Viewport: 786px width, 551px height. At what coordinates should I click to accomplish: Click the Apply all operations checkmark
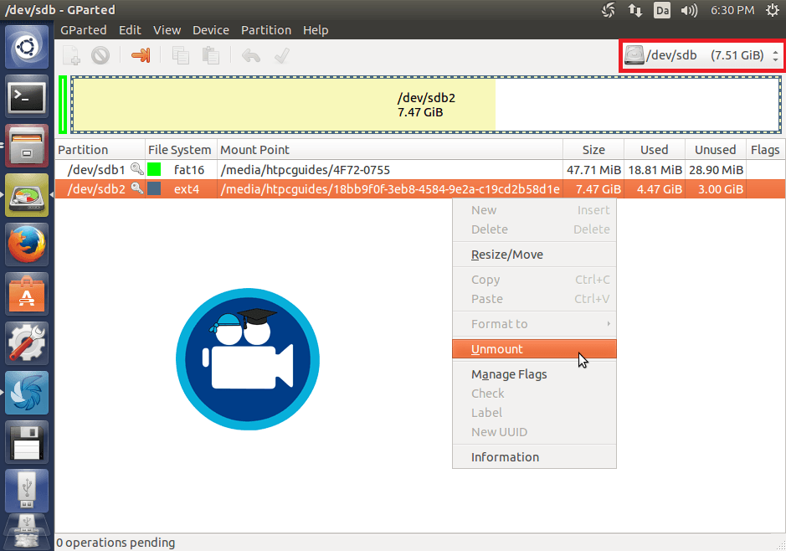(x=281, y=55)
